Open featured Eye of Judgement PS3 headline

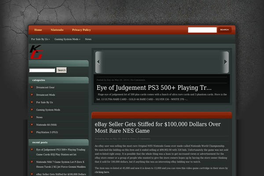(x=154, y=88)
